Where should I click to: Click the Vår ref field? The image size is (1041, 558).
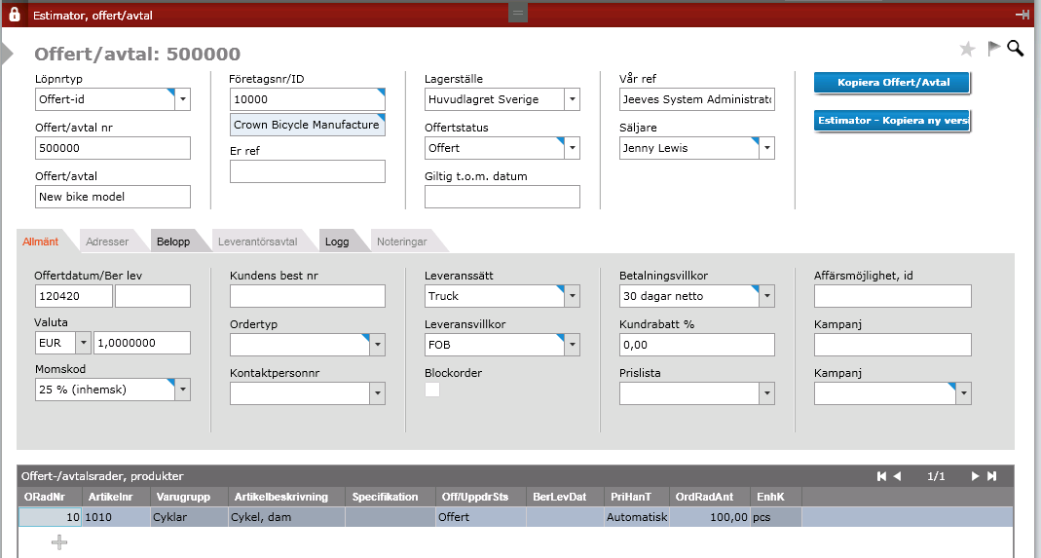pos(697,99)
